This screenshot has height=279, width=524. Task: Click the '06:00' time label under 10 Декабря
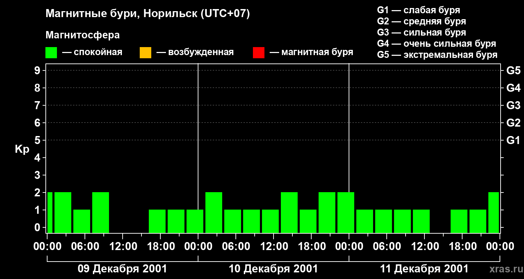click(236, 247)
